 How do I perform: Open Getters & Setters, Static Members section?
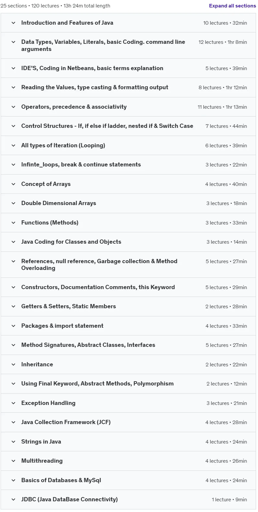129,306
